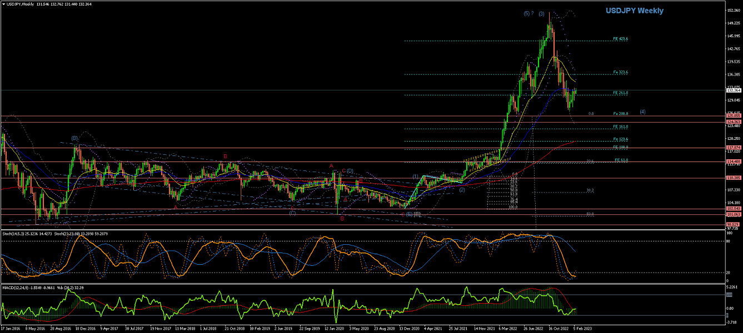Viewport: 743px width, 333px height.
Task: Select the FE 161.8 expansion label
Action: point(620,127)
